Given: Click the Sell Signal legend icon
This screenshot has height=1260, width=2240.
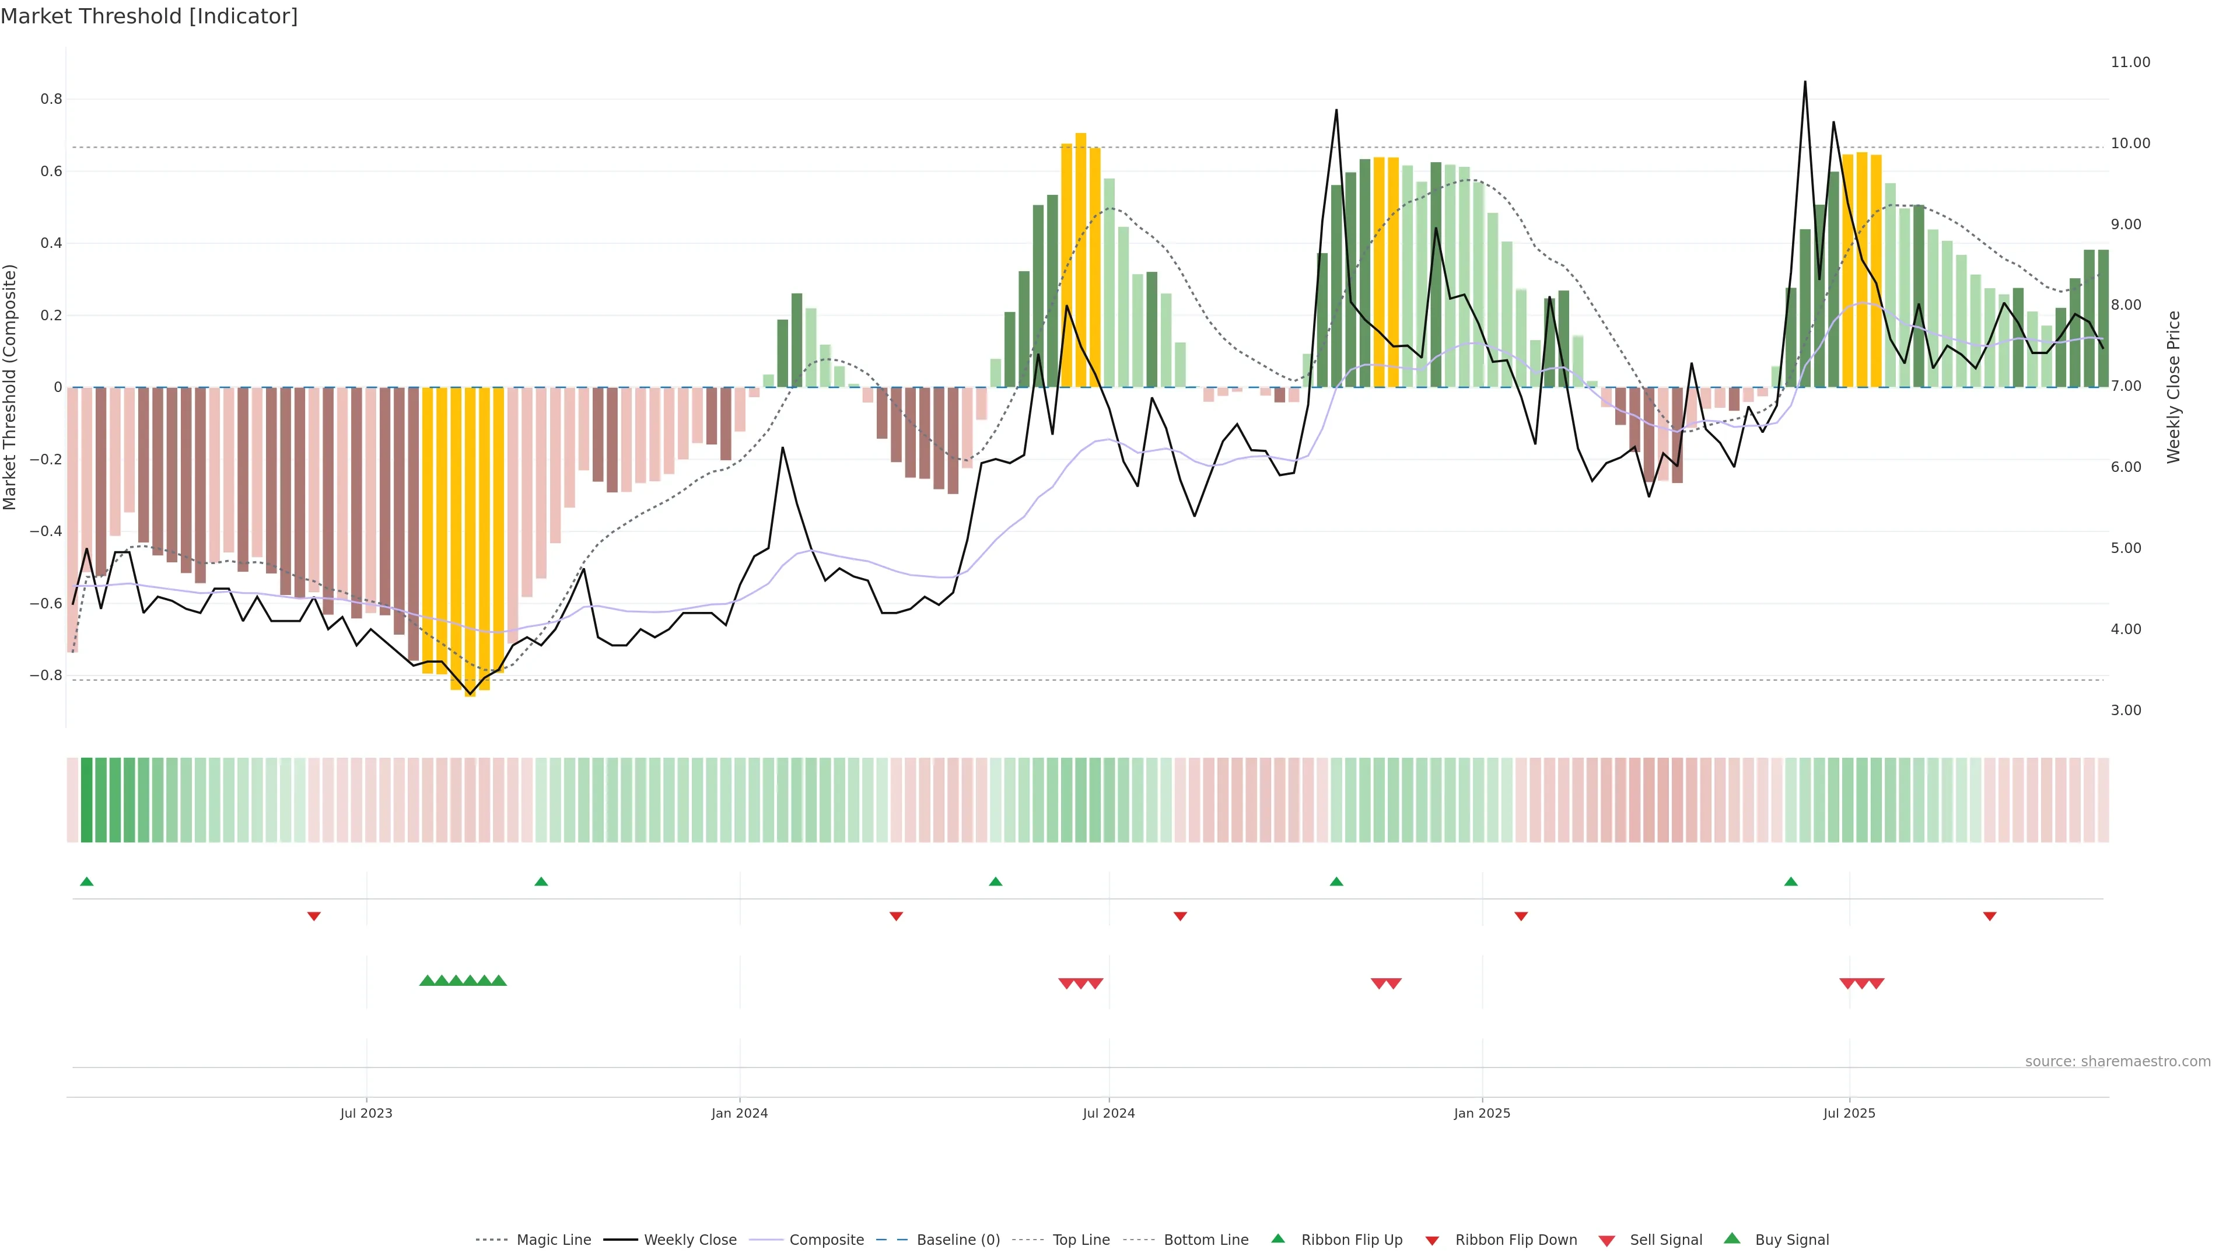Looking at the screenshot, I should pyautogui.click(x=1607, y=1240).
